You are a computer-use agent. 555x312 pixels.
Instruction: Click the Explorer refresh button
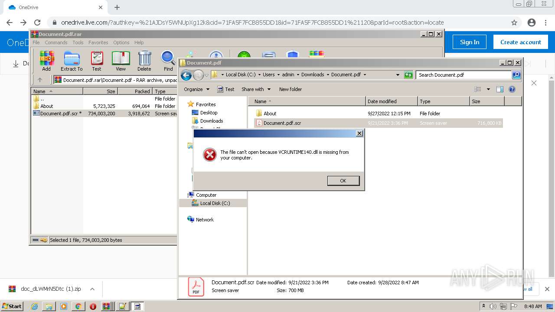tap(408, 75)
